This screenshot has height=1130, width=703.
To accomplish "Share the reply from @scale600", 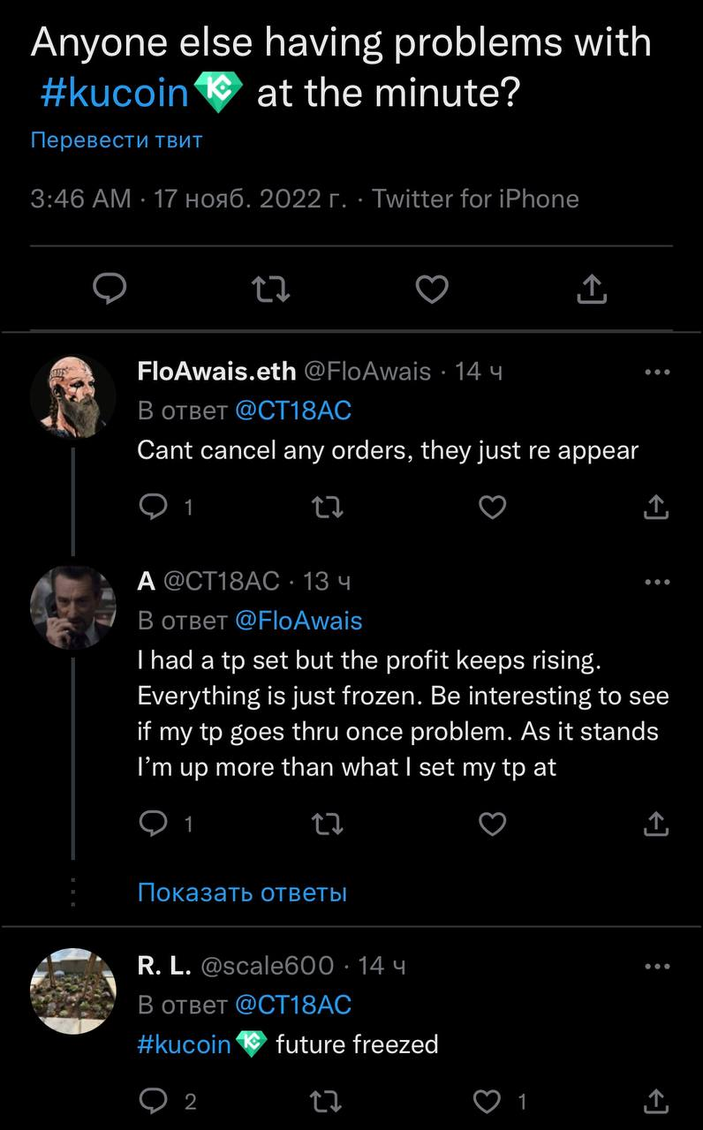I will [654, 1101].
